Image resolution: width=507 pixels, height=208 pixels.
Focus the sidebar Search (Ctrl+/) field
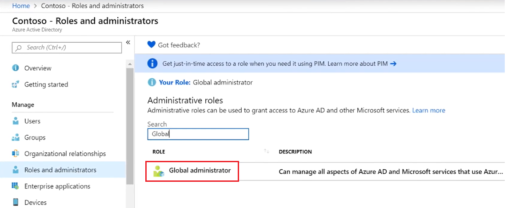[67, 48]
